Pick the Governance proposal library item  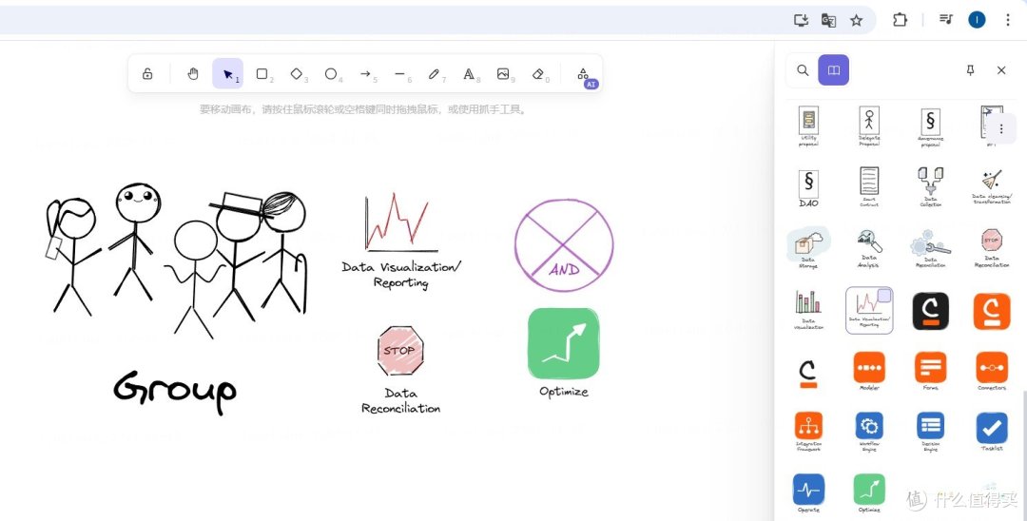pos(931,126)
